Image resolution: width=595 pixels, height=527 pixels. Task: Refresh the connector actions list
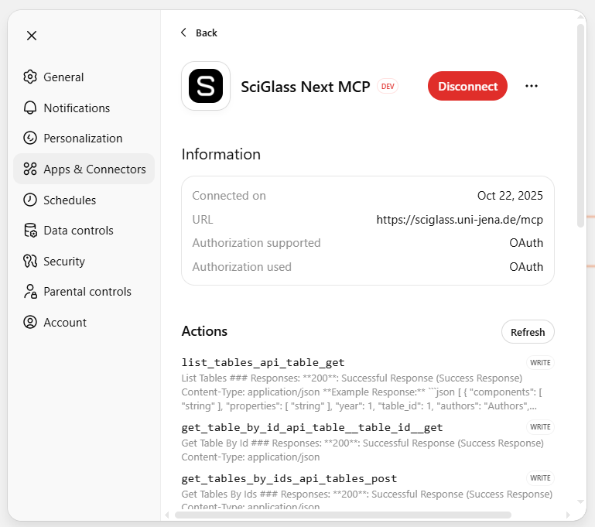tap(528, 332)
